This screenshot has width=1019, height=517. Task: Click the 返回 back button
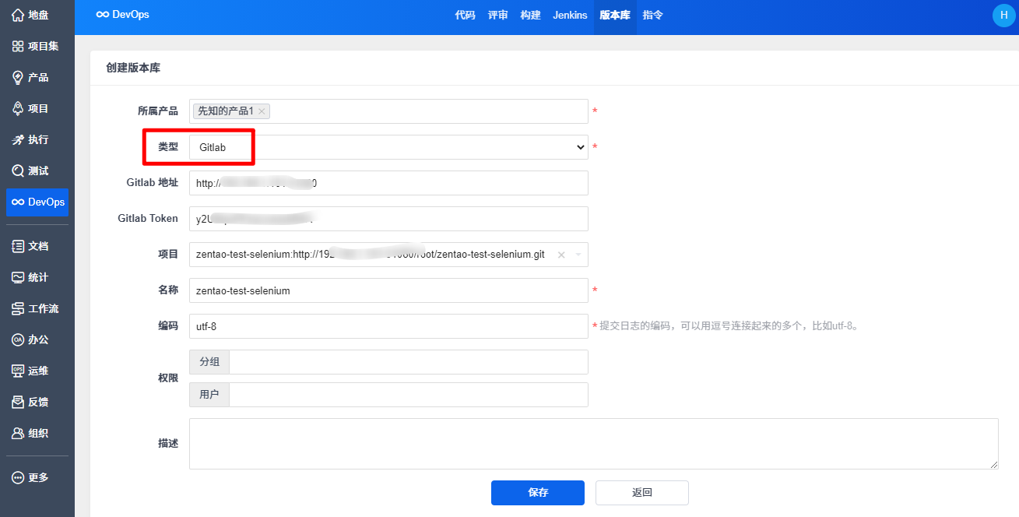click(x=642, y=493)
